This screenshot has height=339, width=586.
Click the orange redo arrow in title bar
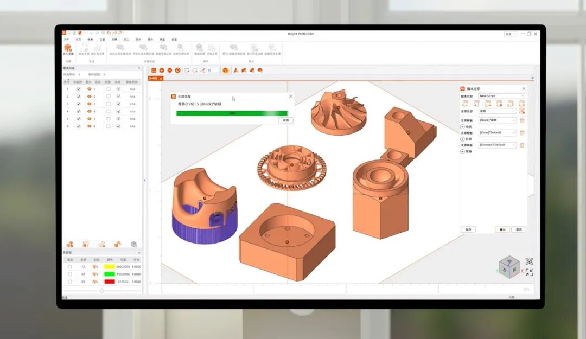coord(114,33)
